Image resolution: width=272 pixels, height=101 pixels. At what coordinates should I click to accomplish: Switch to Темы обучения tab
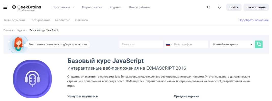point(15,20)
